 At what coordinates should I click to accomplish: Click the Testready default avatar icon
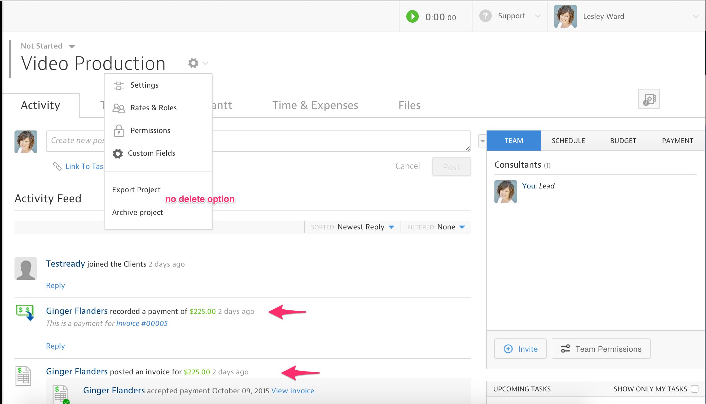[x=26, y=268]
